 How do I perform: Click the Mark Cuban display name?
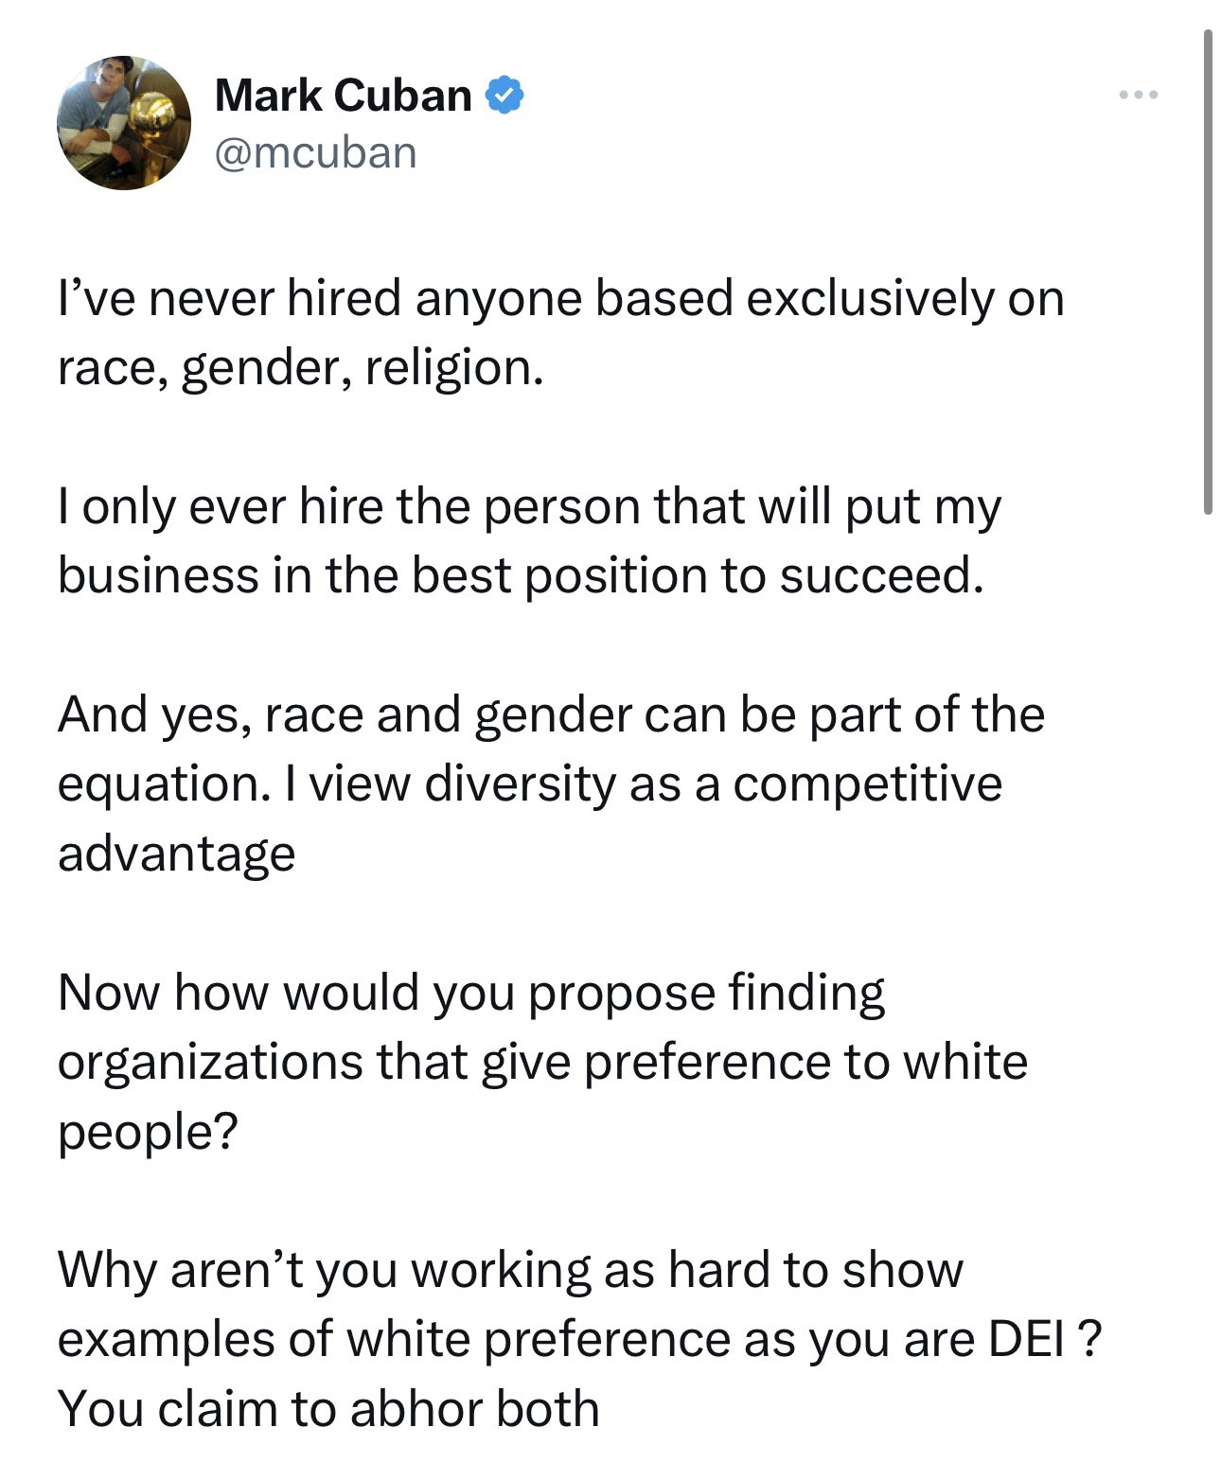[343, 95]
